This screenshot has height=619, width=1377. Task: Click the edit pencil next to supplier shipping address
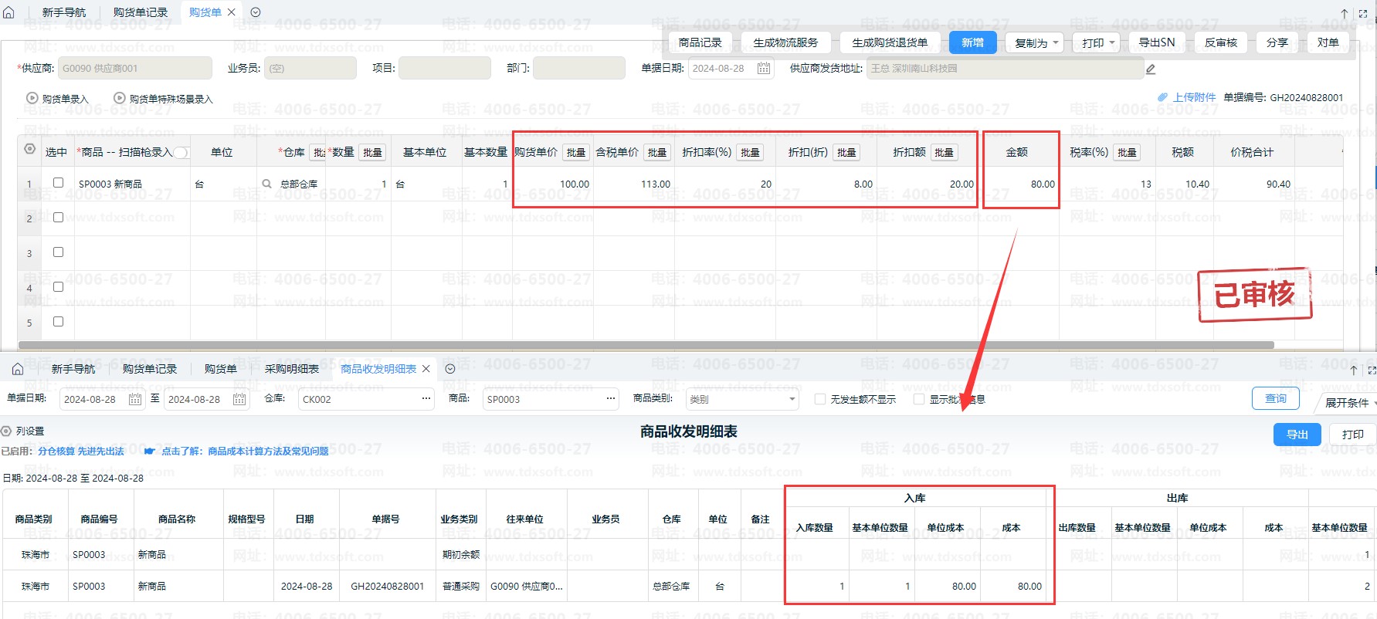1150,69
